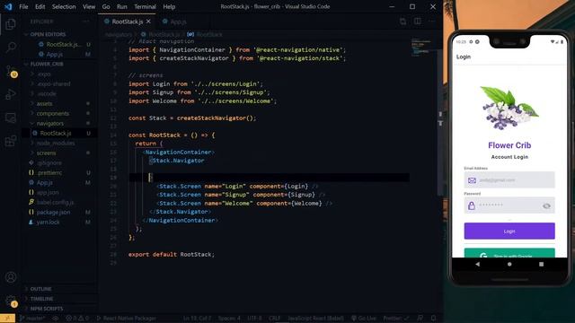Select the RootStack.js editor tab
The height and width of the screenshot is (323, 575).
pyautogui.click(x=128, y=22)
